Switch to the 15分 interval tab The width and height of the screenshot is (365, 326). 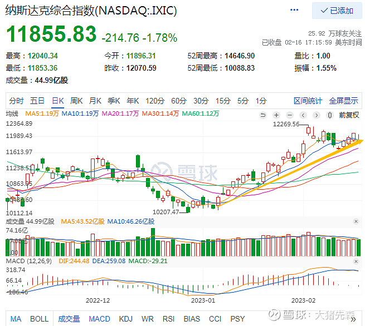point(223,101)
